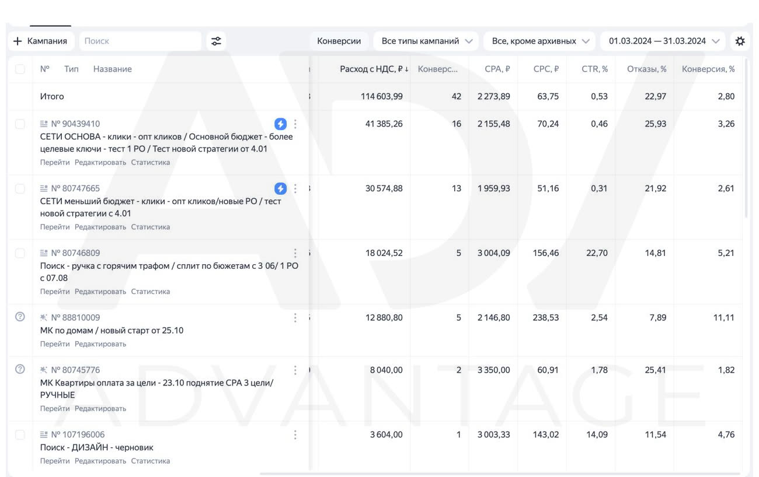Check the box for campaign 80746809
The width and height of the screenshot is (759, 477).
[20, 253]
